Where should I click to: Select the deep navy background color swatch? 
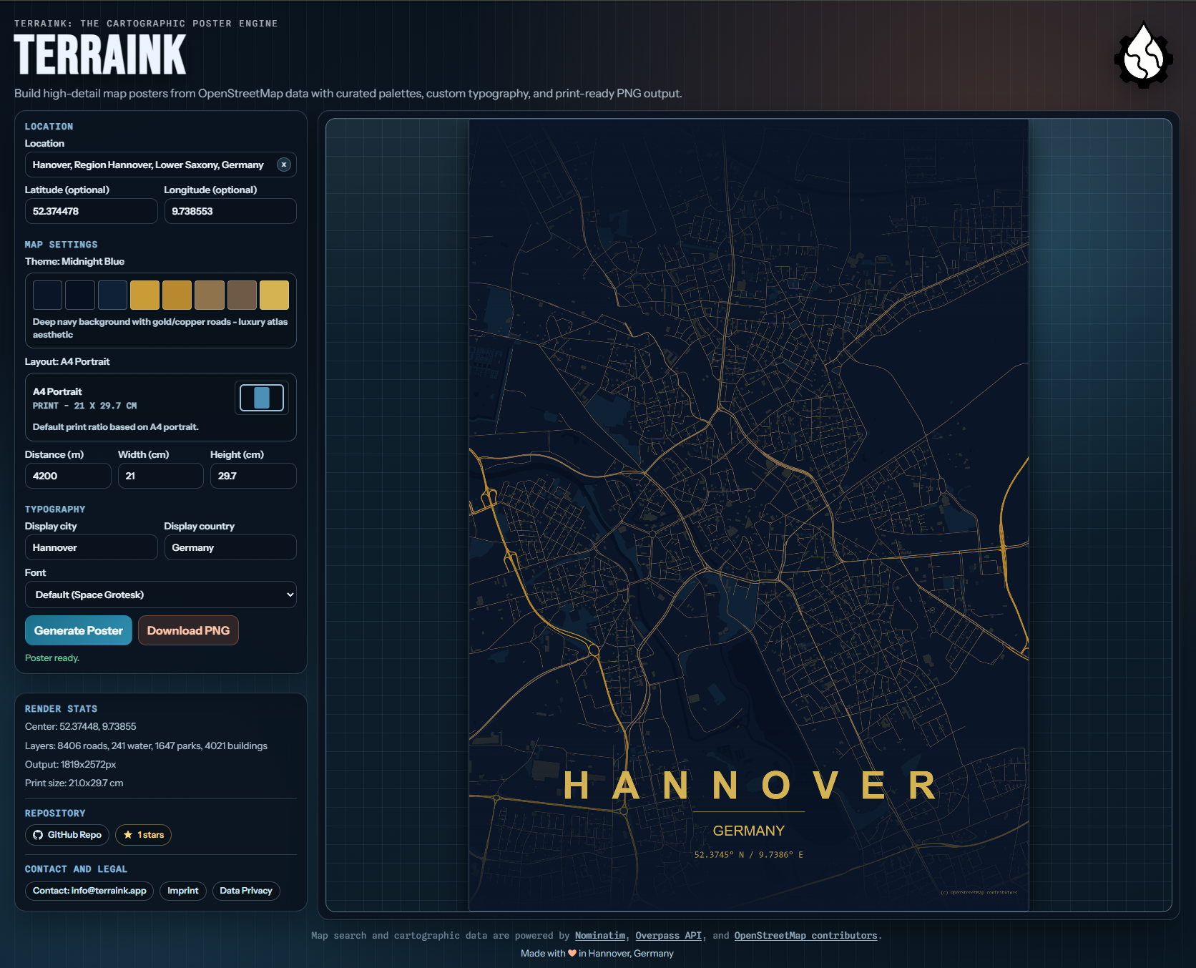46,295
